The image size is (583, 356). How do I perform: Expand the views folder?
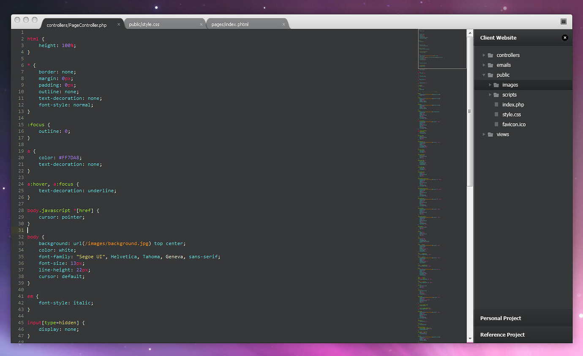click(x=484, y=134)
